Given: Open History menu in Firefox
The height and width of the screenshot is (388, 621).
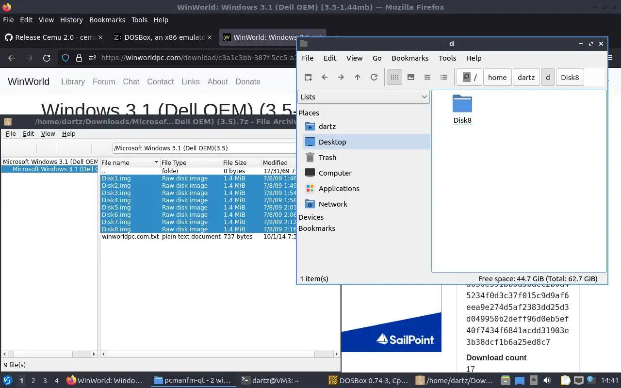Looking at the screenshot, I should coord(71,20).
